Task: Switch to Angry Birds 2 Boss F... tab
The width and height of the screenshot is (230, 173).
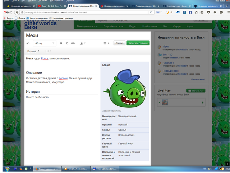Action: coord(52,6)
